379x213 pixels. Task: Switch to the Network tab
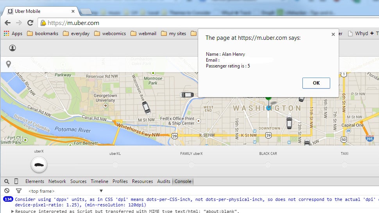pos(57,181)
